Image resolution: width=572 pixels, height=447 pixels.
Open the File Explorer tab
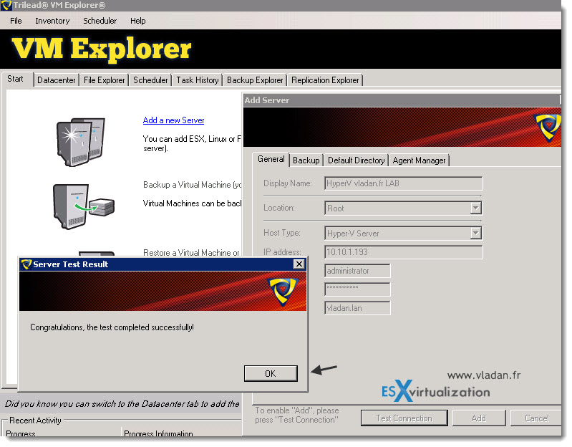(104, 80)
